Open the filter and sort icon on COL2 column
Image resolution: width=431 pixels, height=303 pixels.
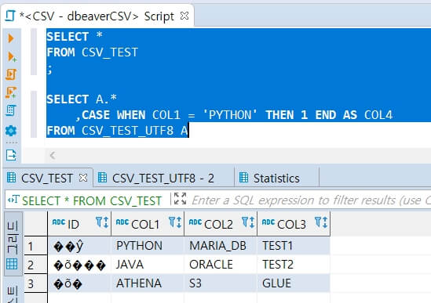[248, 222]
